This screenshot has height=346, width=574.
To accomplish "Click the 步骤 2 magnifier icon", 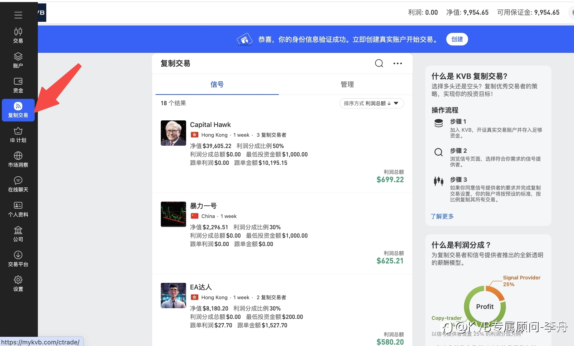I will (439, 152).
